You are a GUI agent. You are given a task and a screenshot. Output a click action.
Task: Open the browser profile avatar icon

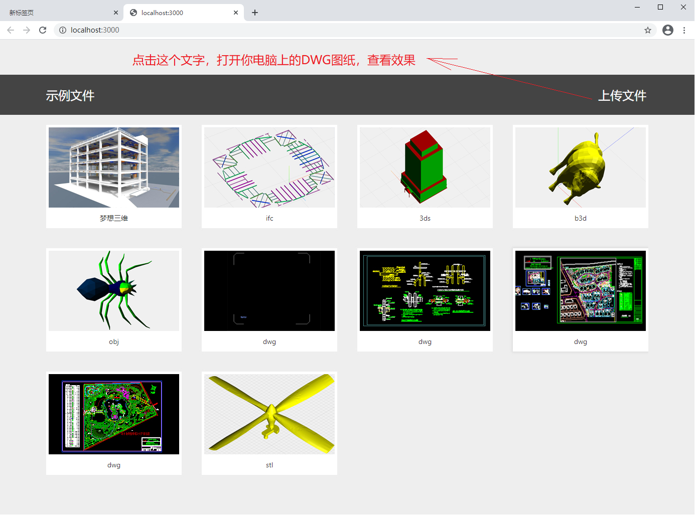click(667, 30)
